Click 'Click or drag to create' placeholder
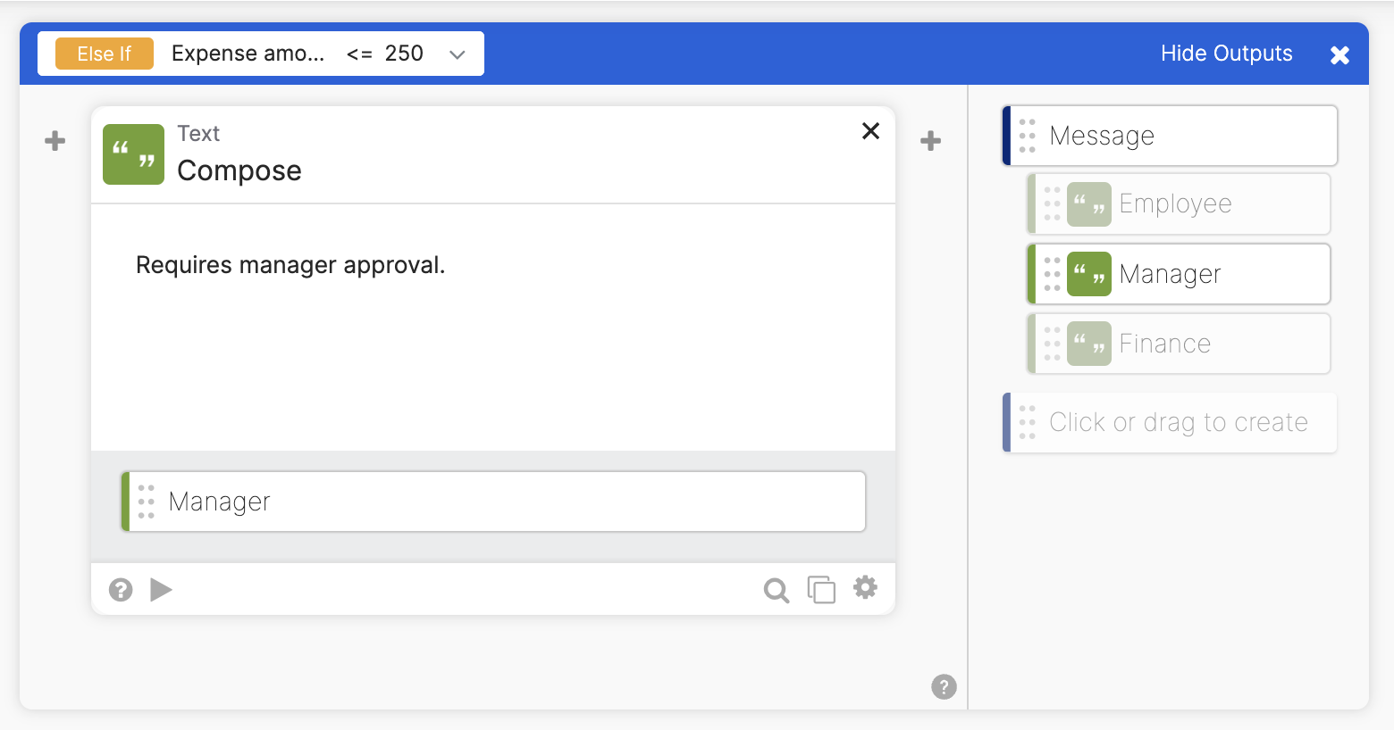 [1170, 422]
